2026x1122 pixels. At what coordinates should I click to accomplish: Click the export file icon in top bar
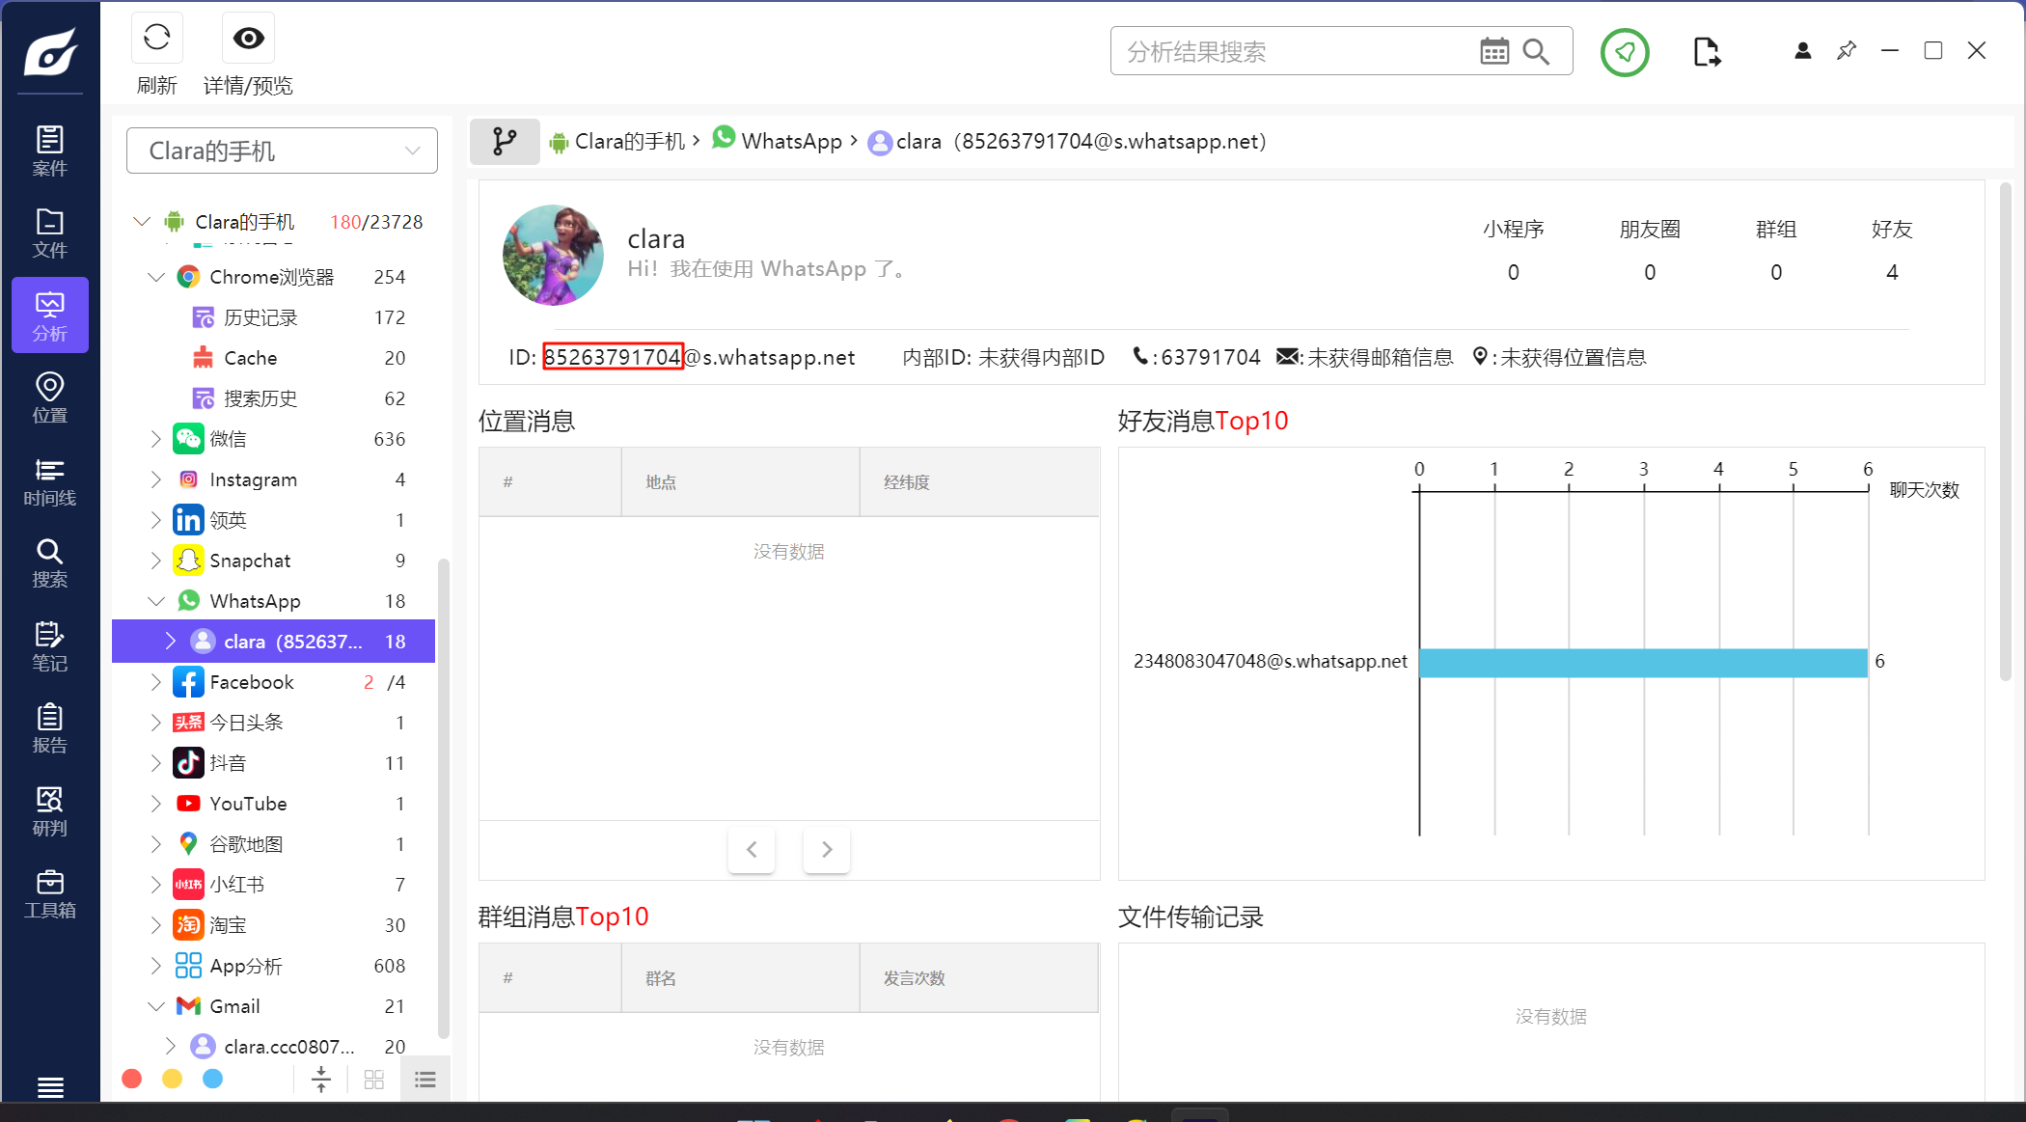[1706, 52]
